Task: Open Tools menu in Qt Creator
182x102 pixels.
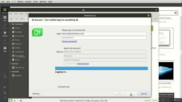Action: click(35, 2)
